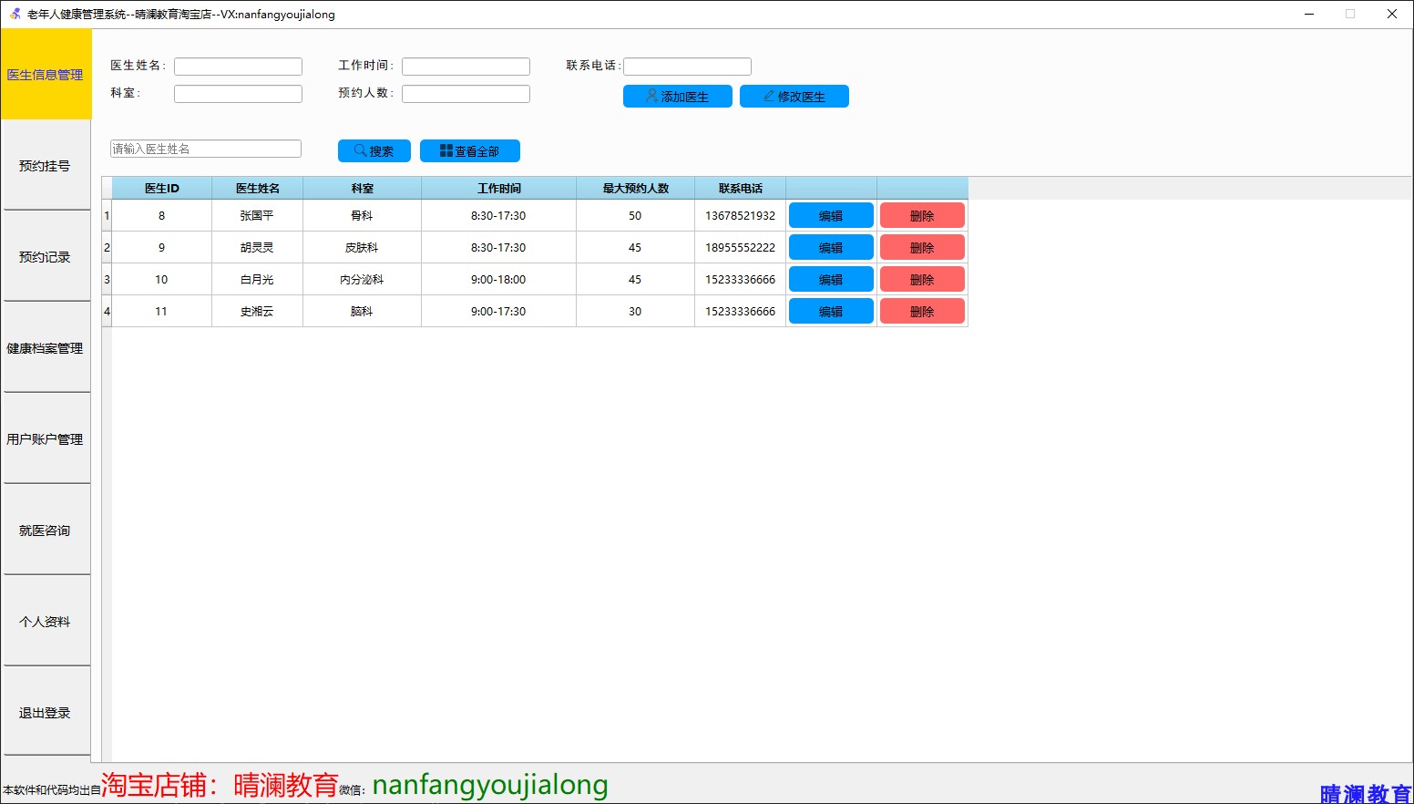Select the 就医咨询 sidebar tab
The height and width of the screenshot is (804, 1414).
click(46, 530)
